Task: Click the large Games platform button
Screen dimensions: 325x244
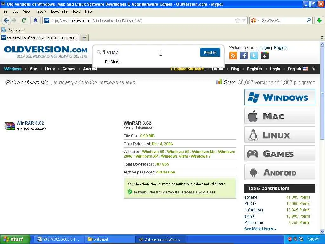Action: tap(280, 153)
